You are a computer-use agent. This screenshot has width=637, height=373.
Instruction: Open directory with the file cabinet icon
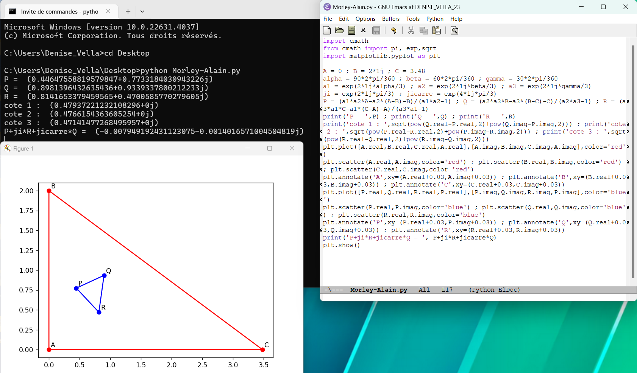[351, 30]
